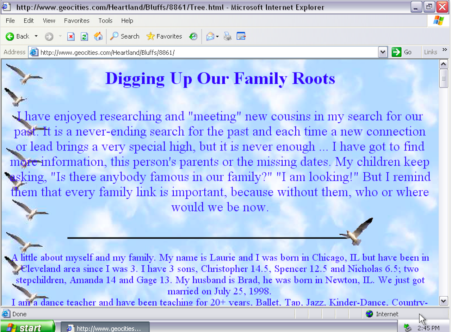Open the File menu
451x332 pixels.
coord(10,21)
